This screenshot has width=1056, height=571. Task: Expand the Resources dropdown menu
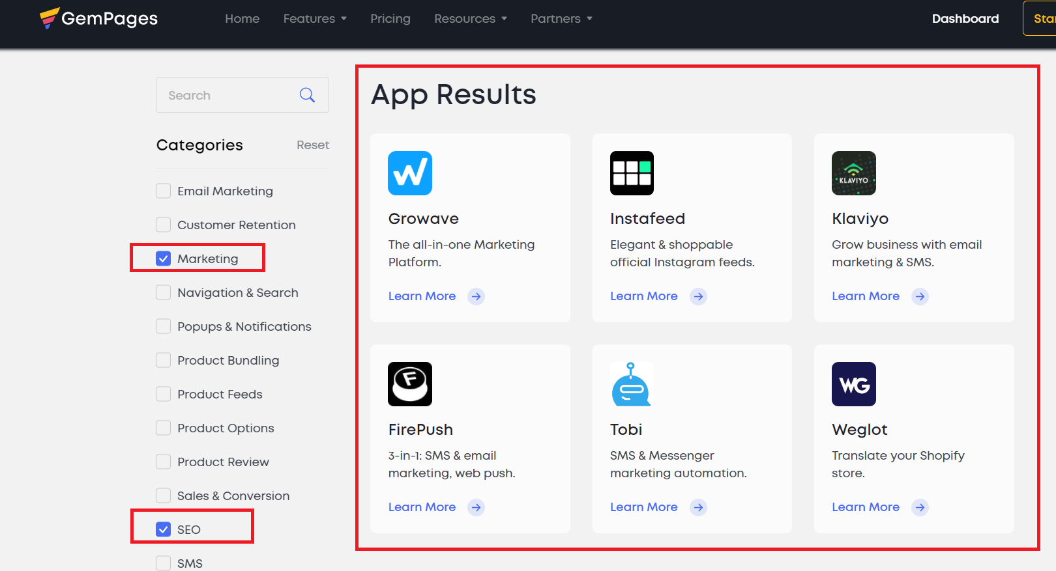click(x=471, y=19)
